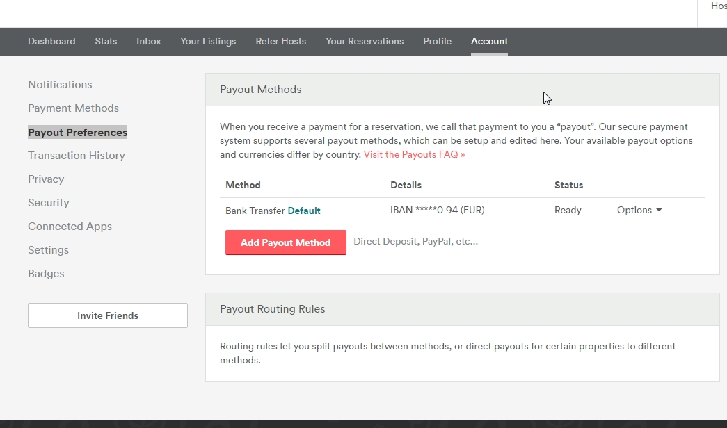Open Notifications in the sidebar
727x428 pixels.
point(60,85)
